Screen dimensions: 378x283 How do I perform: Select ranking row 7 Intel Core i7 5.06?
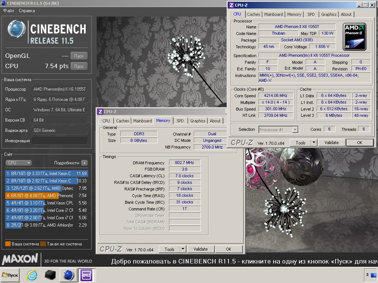(47, 218)
